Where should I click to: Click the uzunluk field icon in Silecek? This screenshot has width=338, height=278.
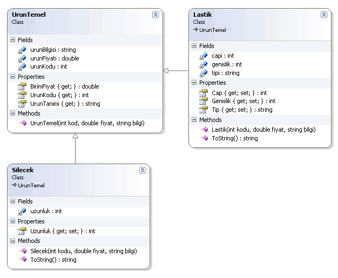tap(22, 211)
